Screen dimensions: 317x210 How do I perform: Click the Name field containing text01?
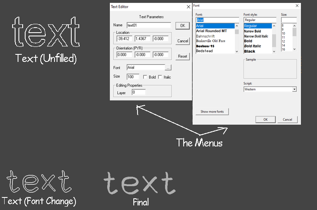coord(149,26)
